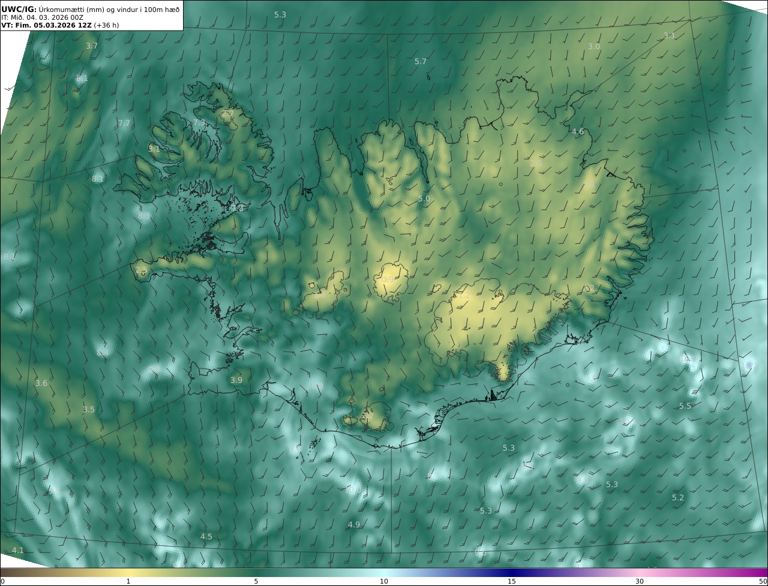Click the colorbar tick label 10
This screenshot has width=768, height=586.
point(384,581)
